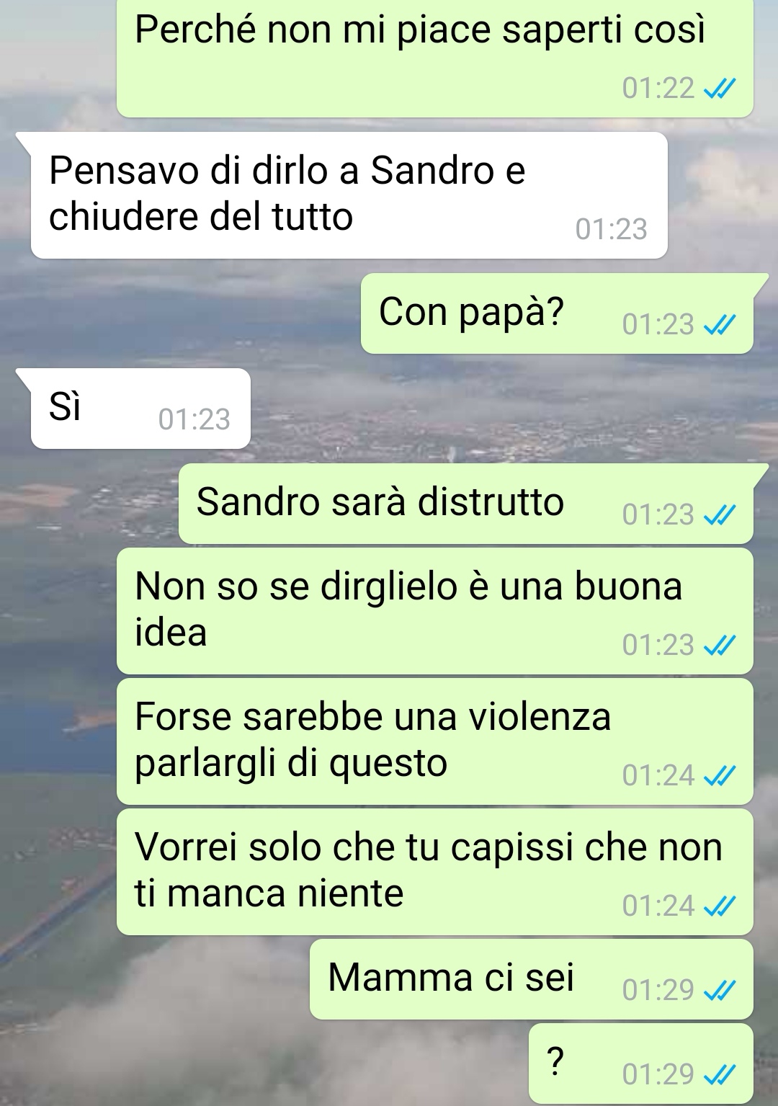The height and width of the screenshot is (1106, 778).
Task: Select 'Non so se dirglielo è una buona idea'
Action: coord(435,611)
